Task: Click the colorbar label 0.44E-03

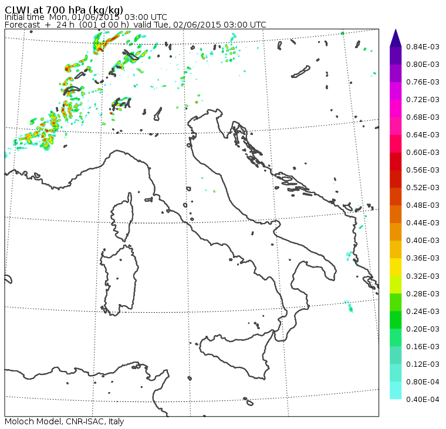Action: point(423,223)
